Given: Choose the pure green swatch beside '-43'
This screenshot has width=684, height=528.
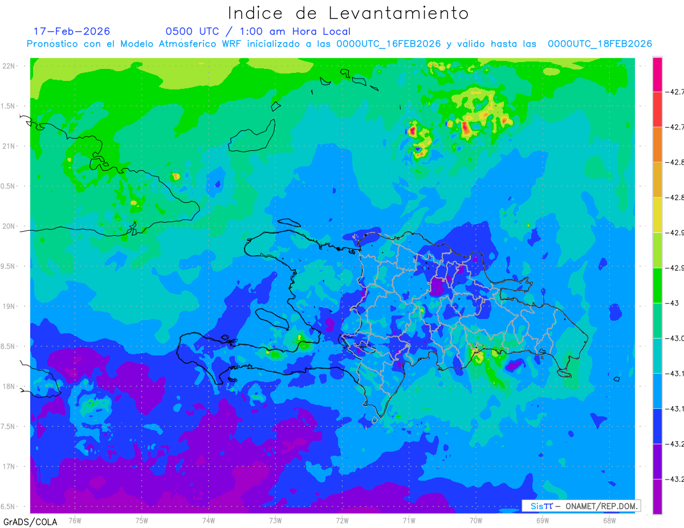Looking at the screenshot, I should pyautogui.click(x=657, y=285).
